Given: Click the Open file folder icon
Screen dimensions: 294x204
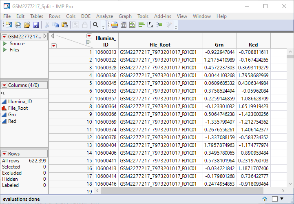Looking at the screenshot, I should tap(27, 25).
